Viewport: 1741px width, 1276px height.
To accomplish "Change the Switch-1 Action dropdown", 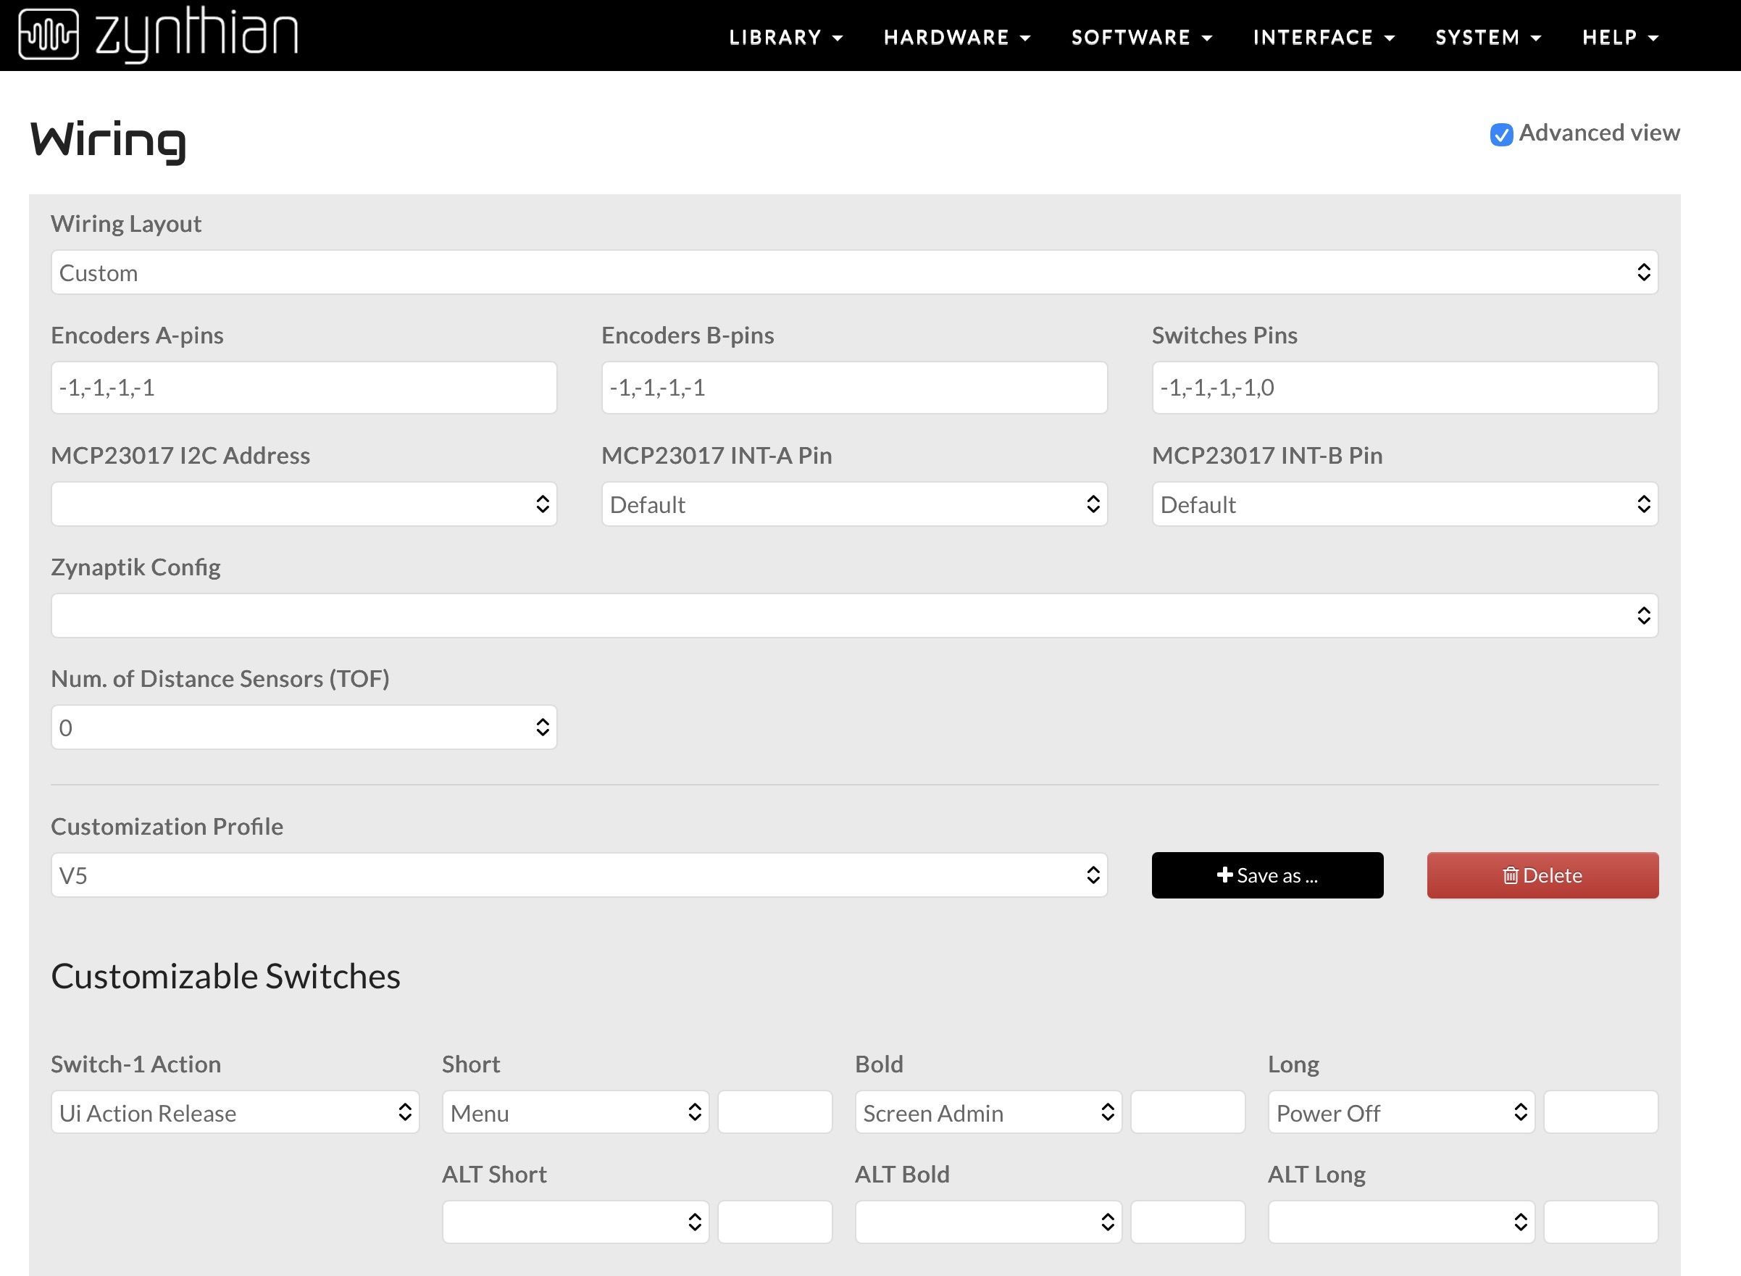I will 235,1113.
